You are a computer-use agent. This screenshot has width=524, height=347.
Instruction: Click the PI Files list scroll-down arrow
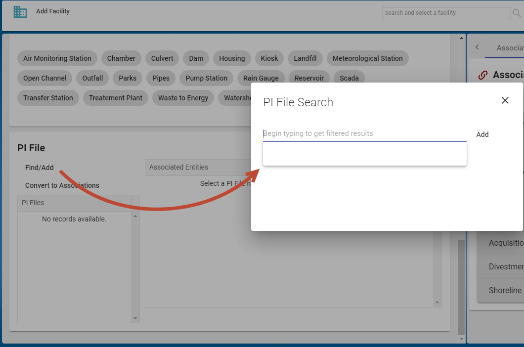(135, 319)
